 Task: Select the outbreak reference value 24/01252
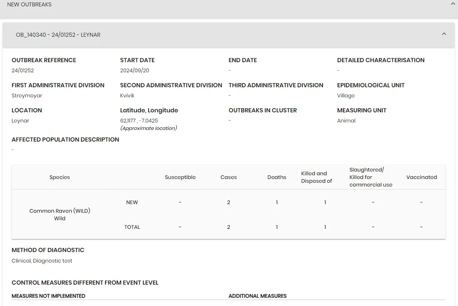[x=23, y=70]
